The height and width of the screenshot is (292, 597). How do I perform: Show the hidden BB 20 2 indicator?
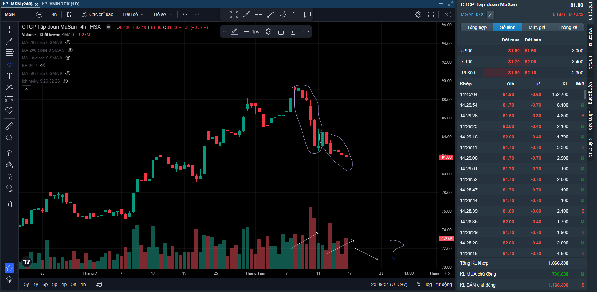coord(43,66)
